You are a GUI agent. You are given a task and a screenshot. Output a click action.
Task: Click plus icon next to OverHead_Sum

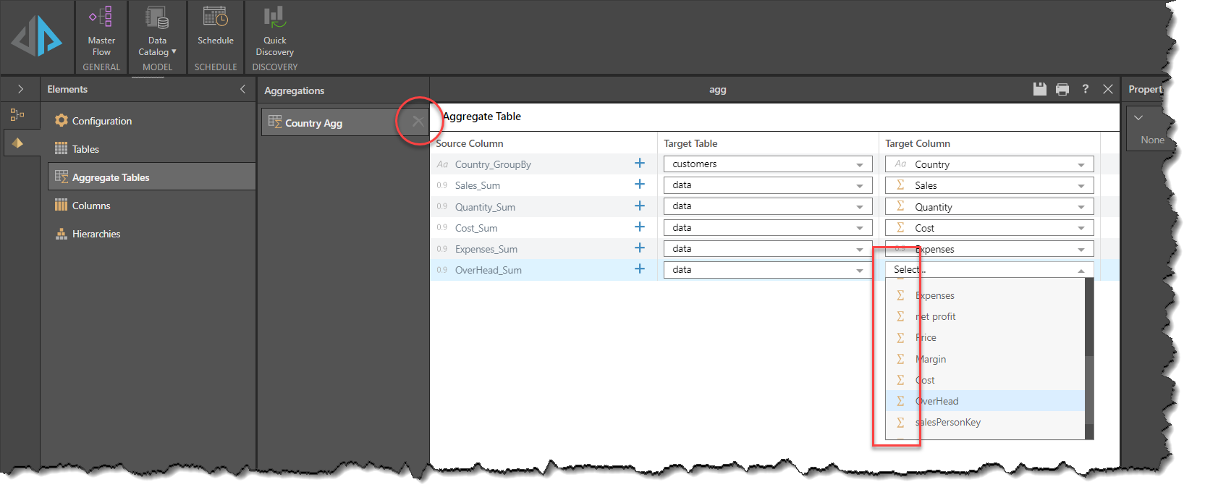tap(639, 269)
